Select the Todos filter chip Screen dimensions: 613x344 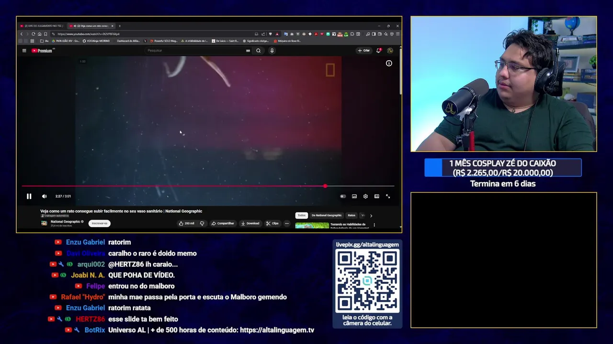tap(301, 215)
